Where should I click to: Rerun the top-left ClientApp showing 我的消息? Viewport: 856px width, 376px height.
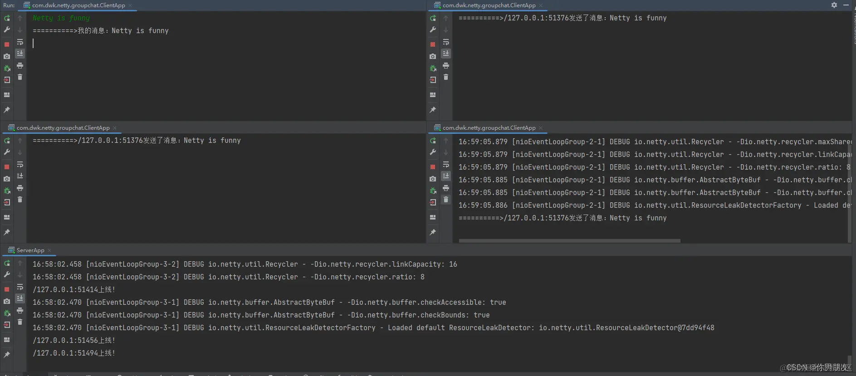[7, 18]
